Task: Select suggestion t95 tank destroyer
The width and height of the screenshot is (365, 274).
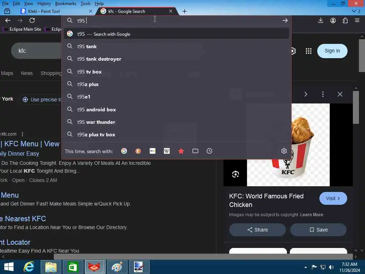Action: coord(176,59)
